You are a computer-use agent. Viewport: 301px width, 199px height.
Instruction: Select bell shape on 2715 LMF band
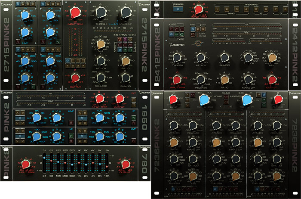click(x=43, y=87)
